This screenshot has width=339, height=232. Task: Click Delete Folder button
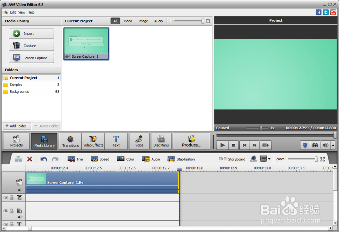(x=46, y=126)
